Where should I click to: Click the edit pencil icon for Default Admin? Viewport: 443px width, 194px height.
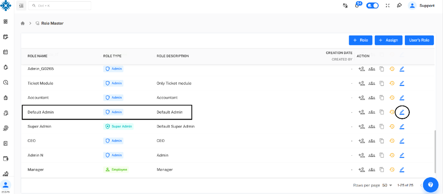click(402, 112)
